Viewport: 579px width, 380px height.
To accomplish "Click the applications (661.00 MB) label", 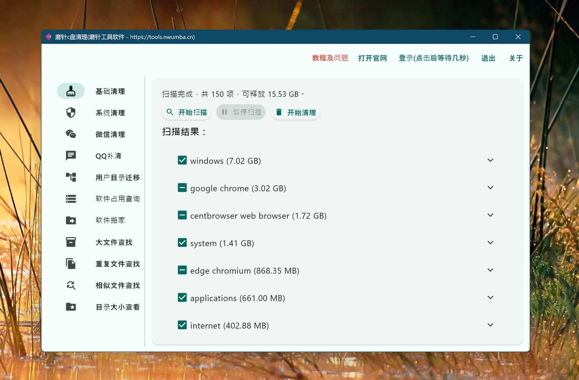I will 238,298.
